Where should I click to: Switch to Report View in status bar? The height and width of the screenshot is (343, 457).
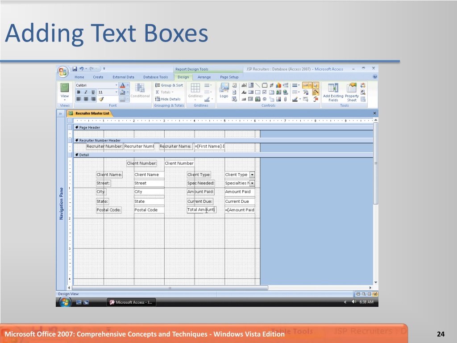358,294
